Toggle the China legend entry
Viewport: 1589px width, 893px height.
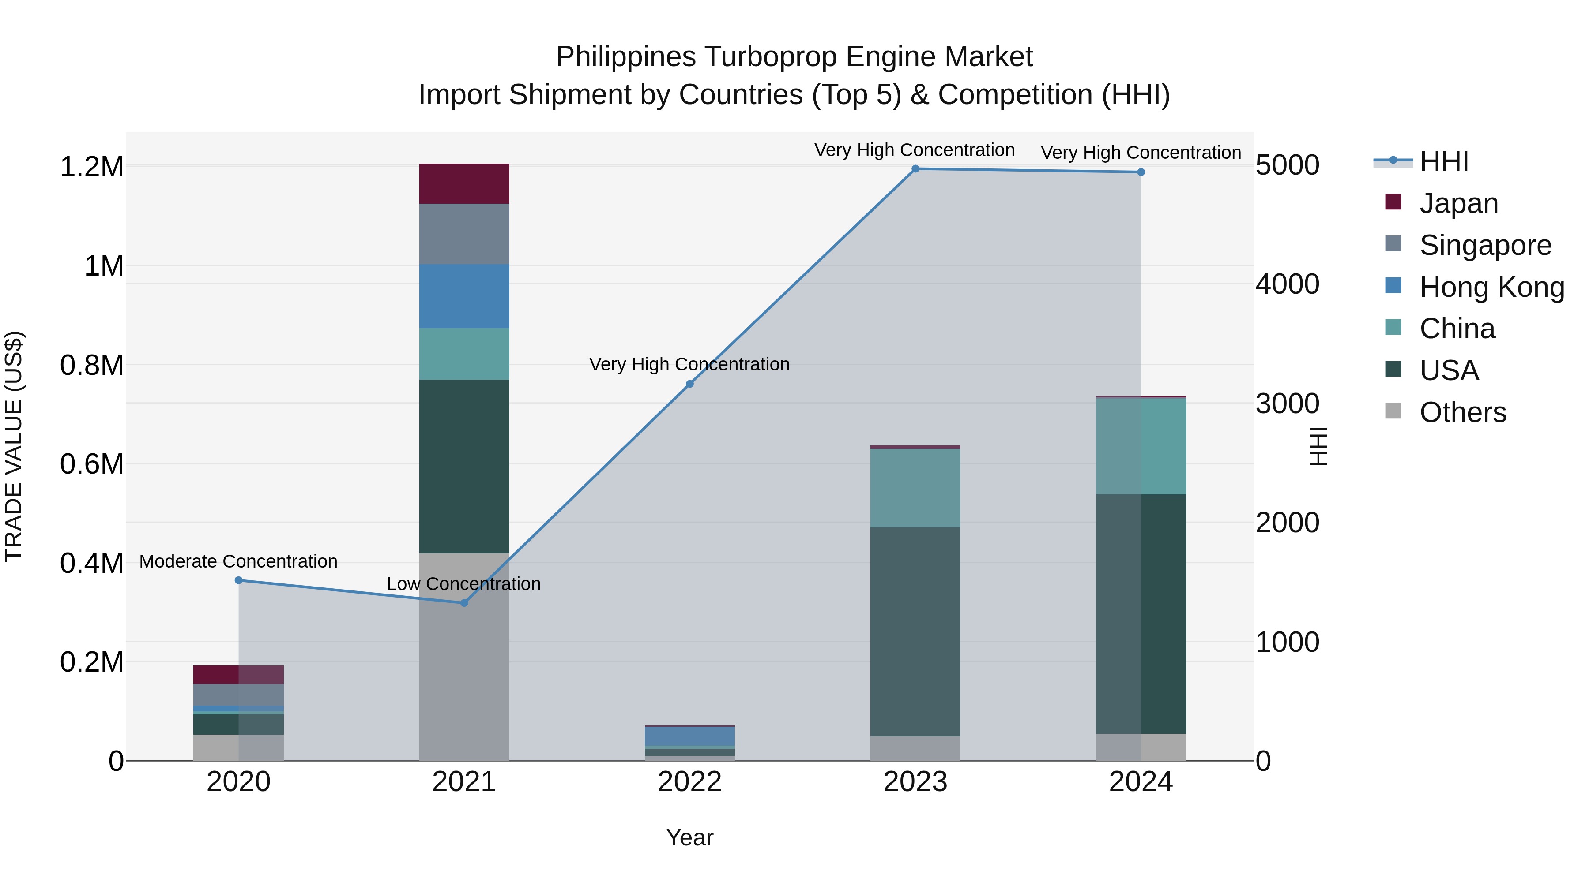pos(1440,329)
